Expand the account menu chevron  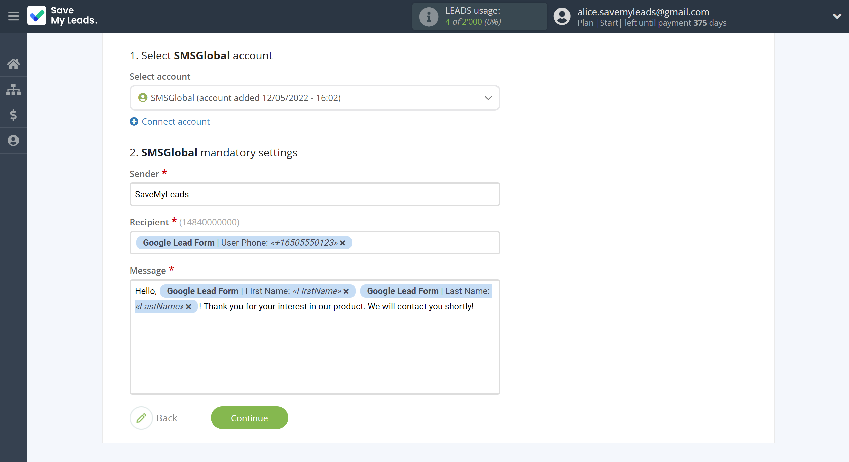tap(837, 16)
